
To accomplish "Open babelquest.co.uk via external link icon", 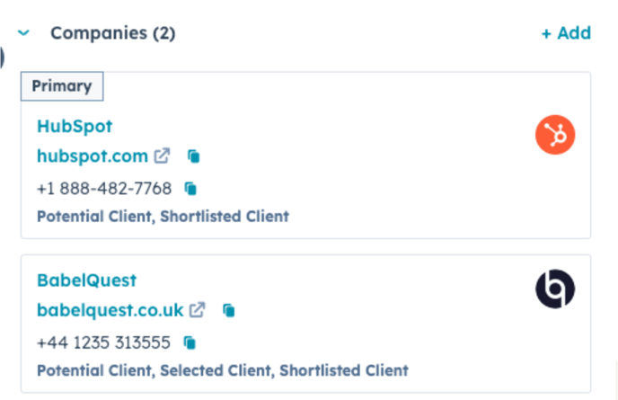I will click(197, 310).
